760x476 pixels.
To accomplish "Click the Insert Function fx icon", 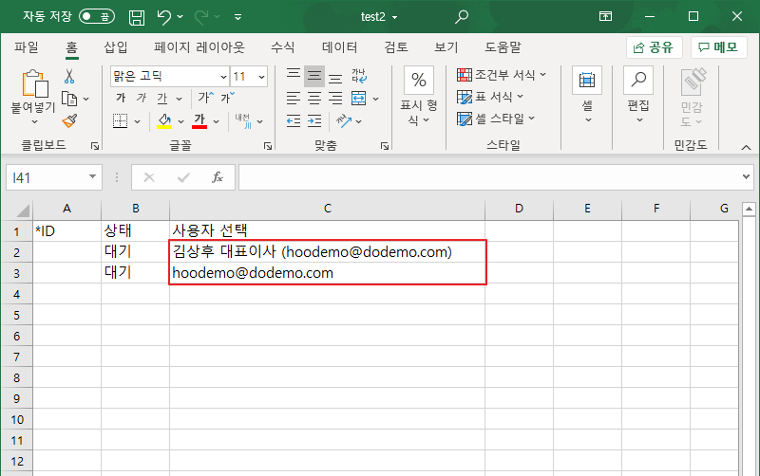I will [217, 177].
